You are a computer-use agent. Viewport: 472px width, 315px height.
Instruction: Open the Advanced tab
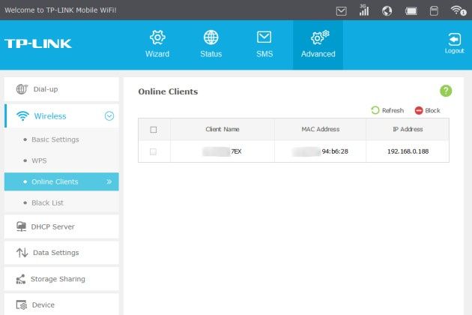coord(318,45)
